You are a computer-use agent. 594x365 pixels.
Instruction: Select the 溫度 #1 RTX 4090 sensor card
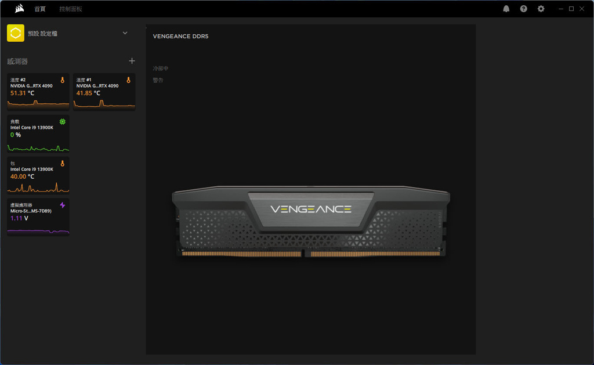(104, 92)
